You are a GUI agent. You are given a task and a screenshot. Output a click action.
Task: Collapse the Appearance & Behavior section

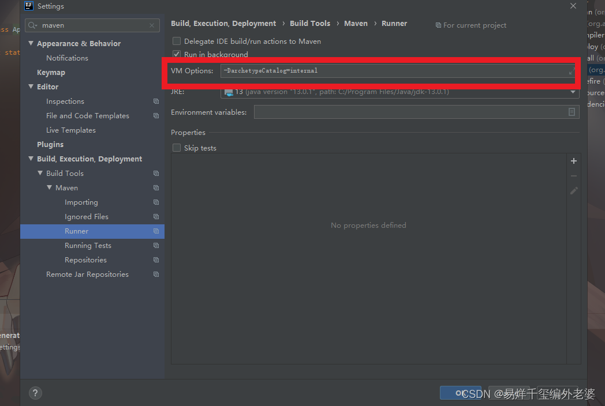click(x=31, y=43)
